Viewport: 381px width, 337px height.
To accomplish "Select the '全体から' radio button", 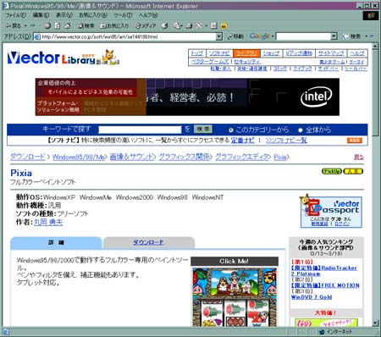I will pyautogui.click(x=301, y=130).
